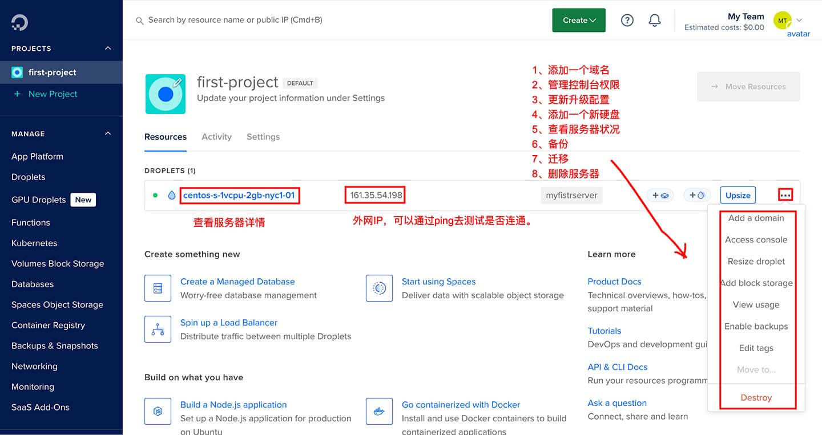
Task: Click the Docker whale icon
Action: [379, 411]
